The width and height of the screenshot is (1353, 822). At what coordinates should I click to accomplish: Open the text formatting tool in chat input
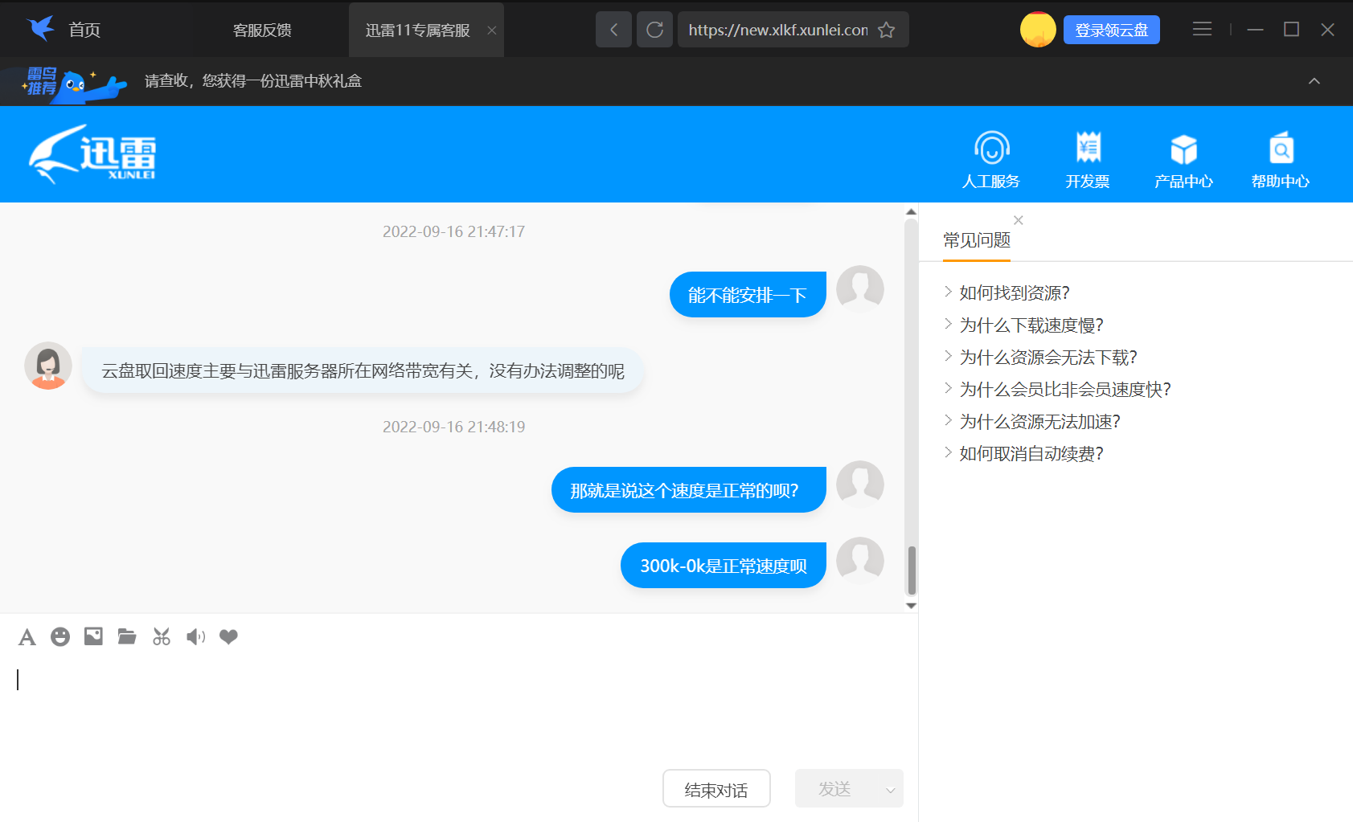click(x=27, y=636)
